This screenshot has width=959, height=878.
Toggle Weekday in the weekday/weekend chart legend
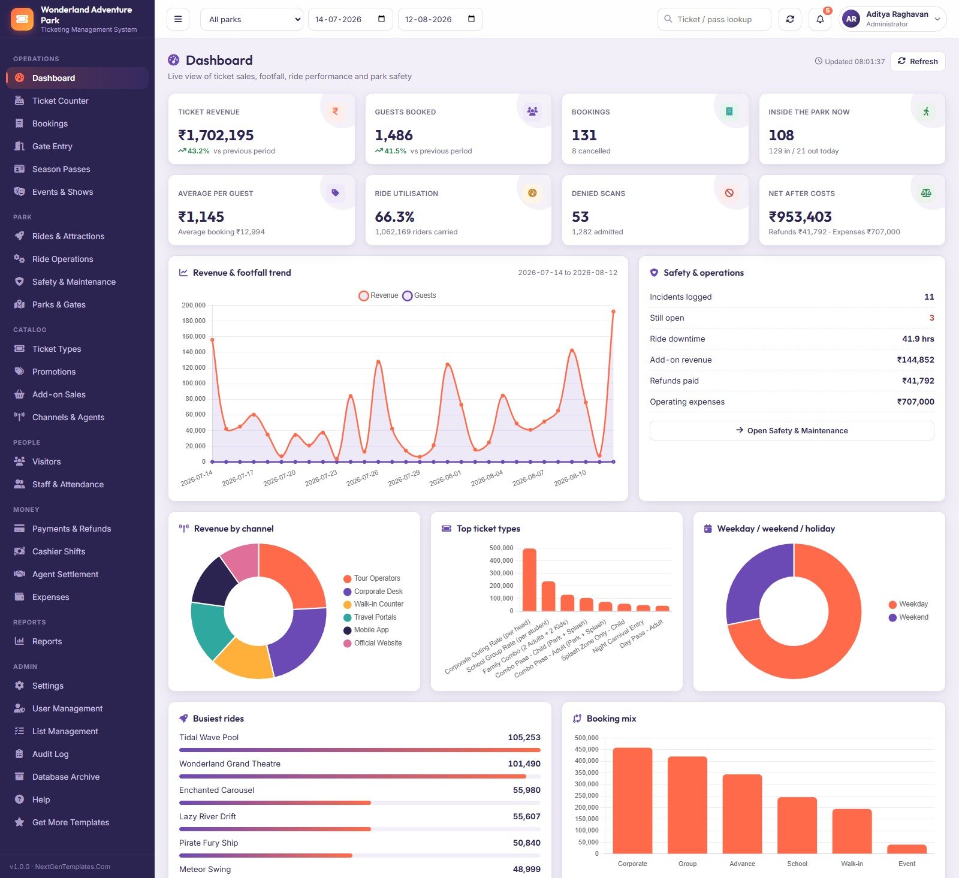pyautogui.click(x=908, y=604)
